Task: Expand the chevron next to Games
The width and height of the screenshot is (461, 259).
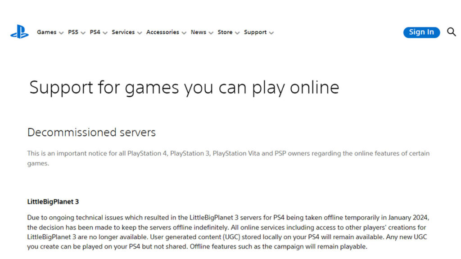Action: pos(61,33)
